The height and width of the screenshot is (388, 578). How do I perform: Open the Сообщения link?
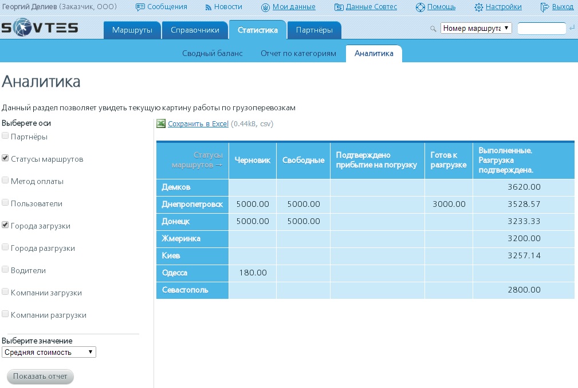click(167, 7)
